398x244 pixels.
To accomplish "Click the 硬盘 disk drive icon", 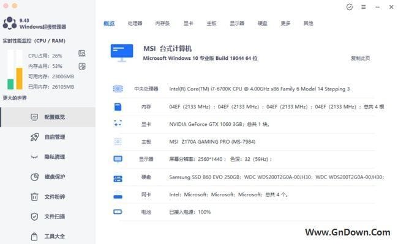I will click(x=118, y=179).
